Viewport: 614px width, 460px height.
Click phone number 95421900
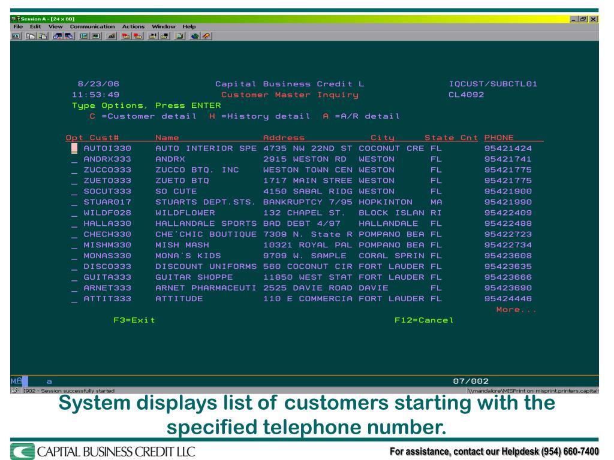pos(508,192)
